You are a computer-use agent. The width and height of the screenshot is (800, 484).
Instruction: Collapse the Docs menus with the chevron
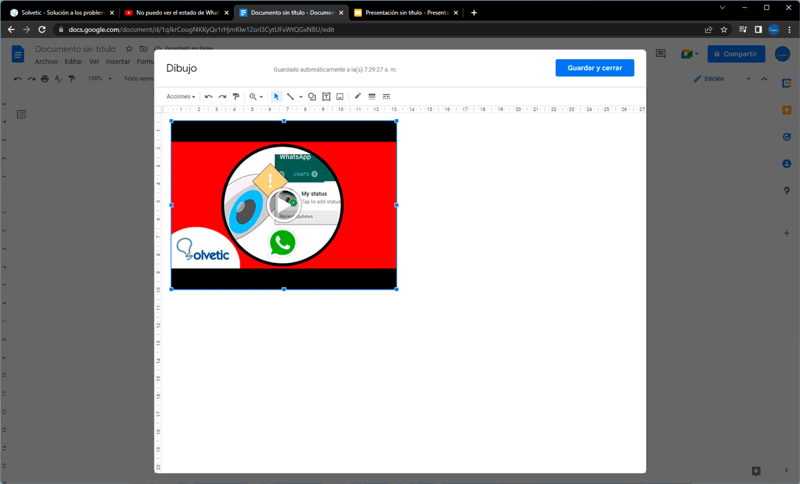(x=765, y=79)
